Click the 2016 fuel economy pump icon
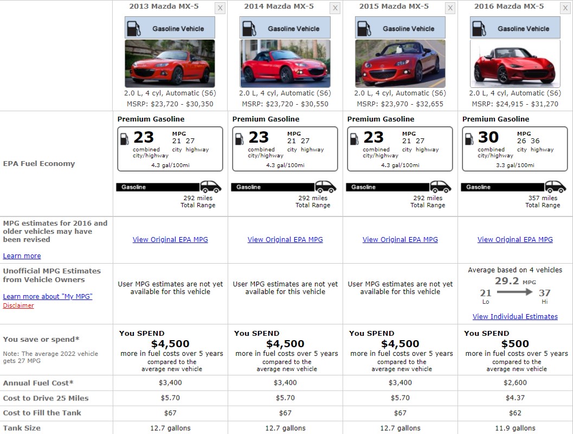Viewport: 573px width, 434px height. coord(469,139)
